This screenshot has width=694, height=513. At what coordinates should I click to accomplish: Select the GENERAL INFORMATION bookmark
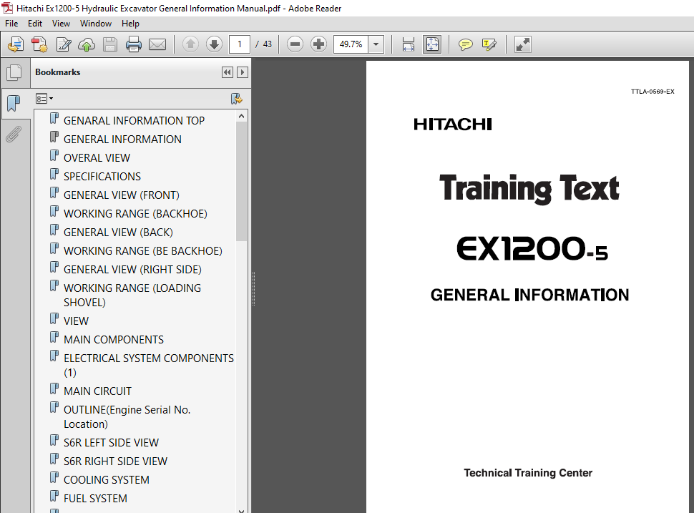[x=122, y=139]
